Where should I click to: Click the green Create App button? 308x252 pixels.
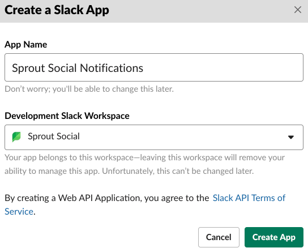(274, 237)
